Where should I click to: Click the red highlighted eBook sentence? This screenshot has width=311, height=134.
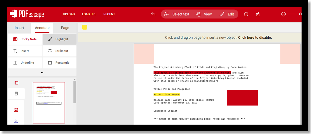coord(192,73)
